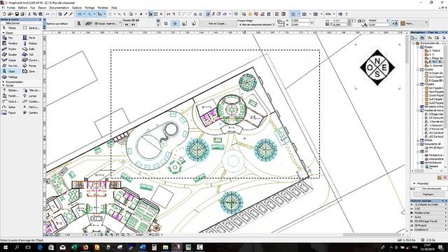Image resolution: width=448 pixels, height=252 pixels.
Task: Choose the Porte door tool
Action: (29, 38)
